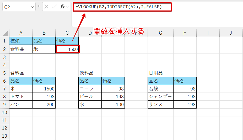Click the 品名 header cell in column D
Screen dimensions: 243x140
coord(90,81)
